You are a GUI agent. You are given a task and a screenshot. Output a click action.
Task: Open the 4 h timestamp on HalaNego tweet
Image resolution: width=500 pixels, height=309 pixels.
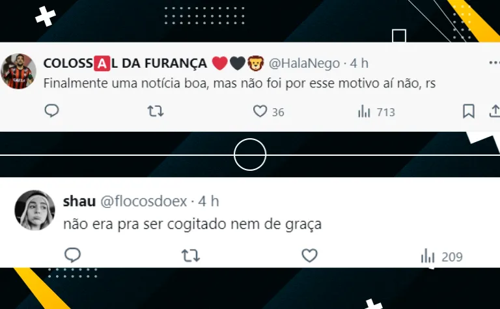(359, 63)
